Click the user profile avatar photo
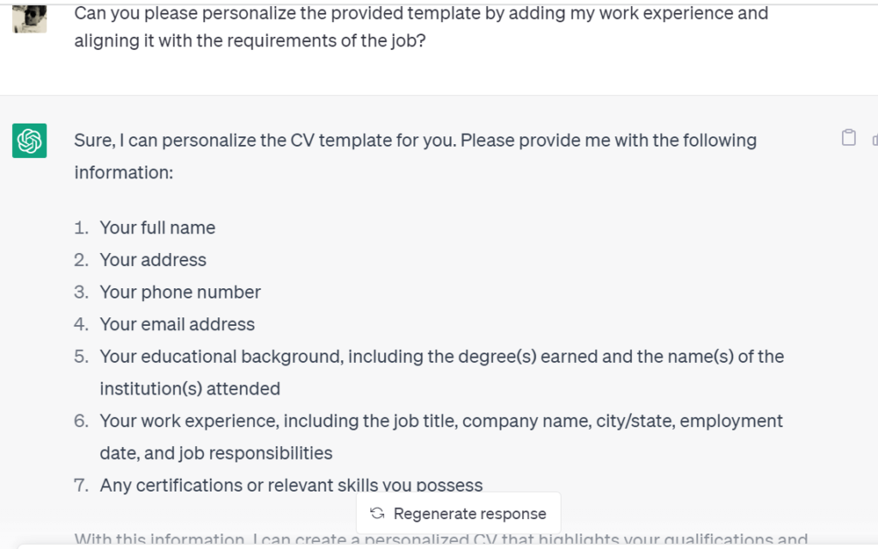The height and width of the screenshot is (549, 878). pyautogui.click(x=29, y=18)
